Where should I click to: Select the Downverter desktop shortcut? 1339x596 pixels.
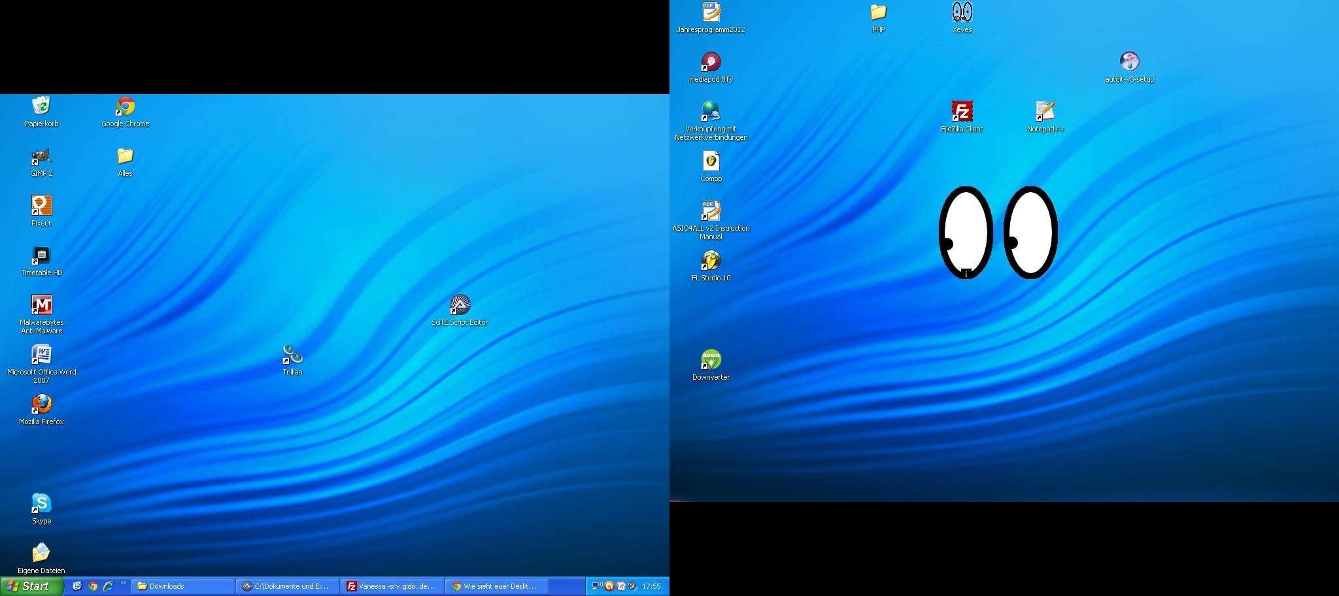[711, 360]
